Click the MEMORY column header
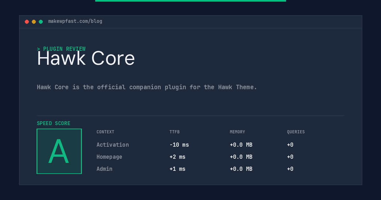Screen dimensions: 381x200 (237, 132)
